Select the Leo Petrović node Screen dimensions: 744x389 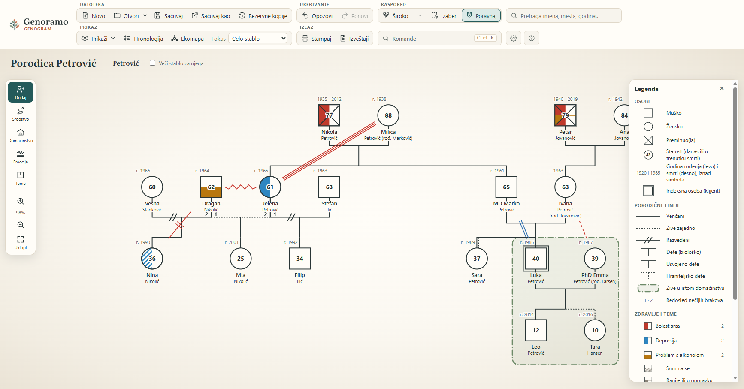point(536,330)
